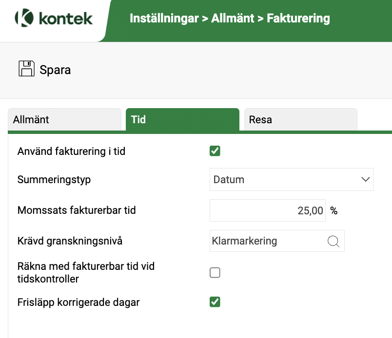Image resolution: width=392 pixels, height=338 pixels.
Task: Click the Kontek logo
Action: 54,18
